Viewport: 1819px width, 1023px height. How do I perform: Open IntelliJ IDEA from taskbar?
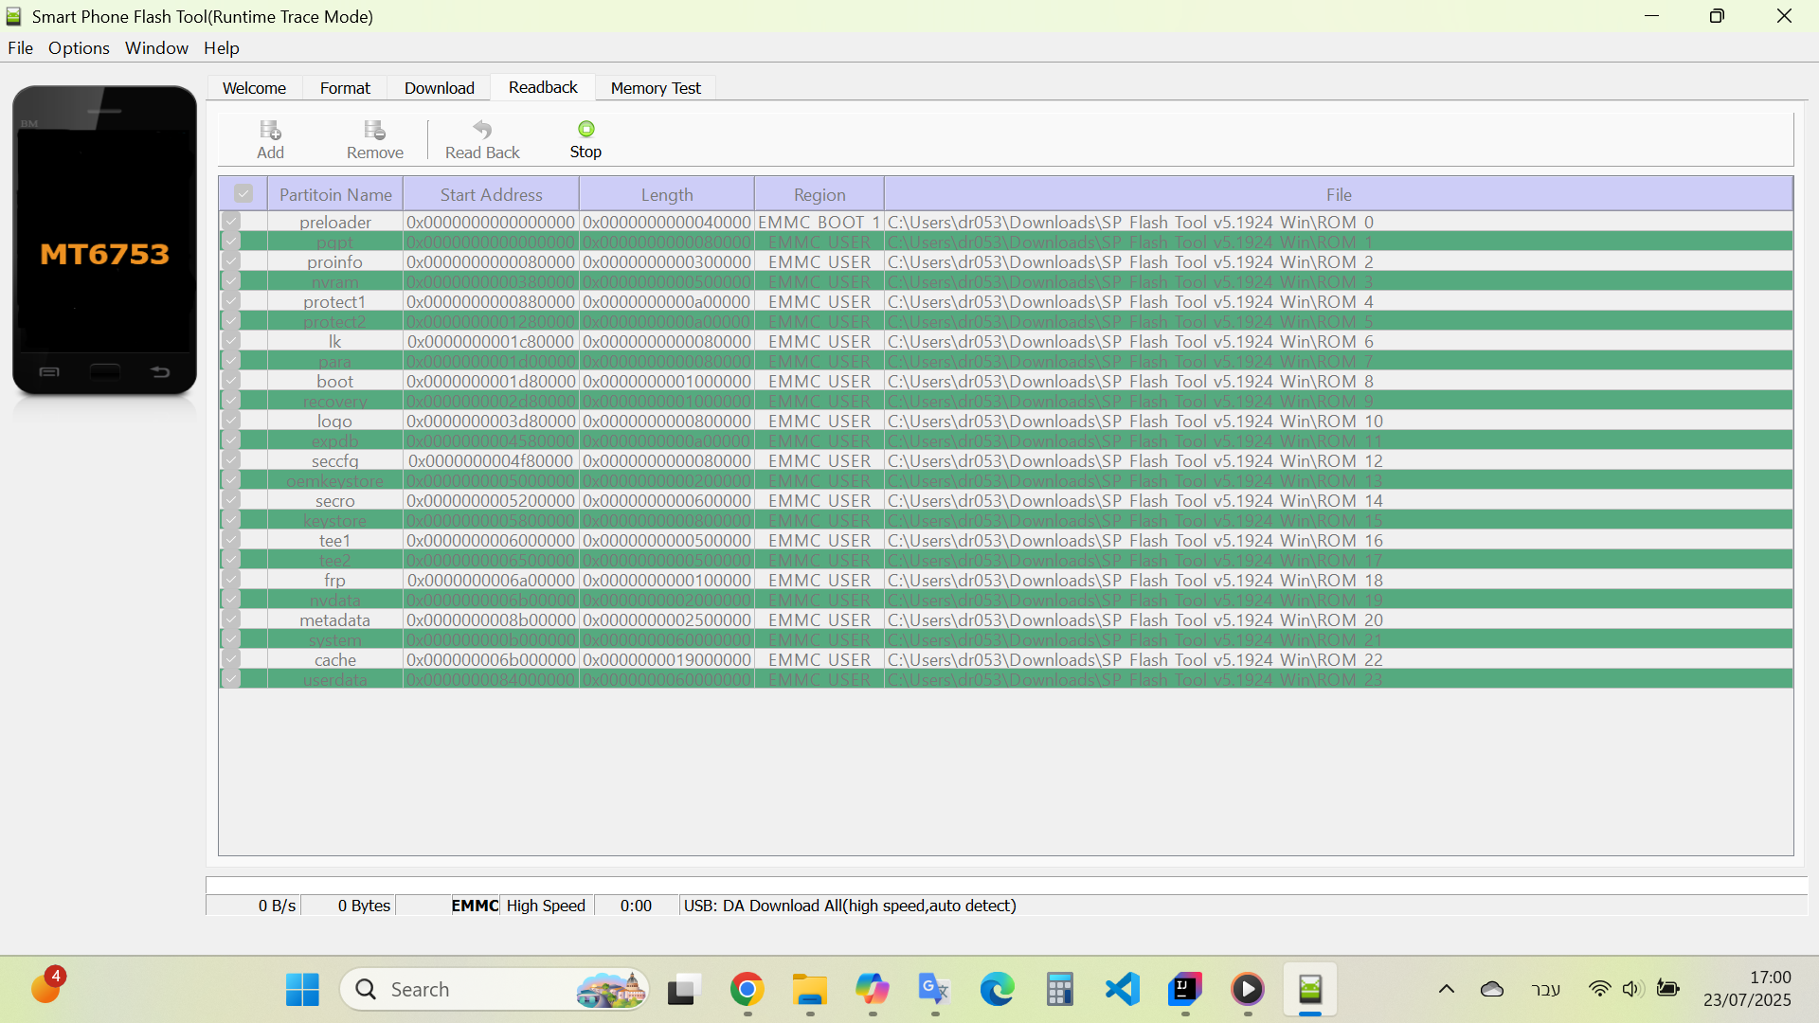coord(1184,990)
